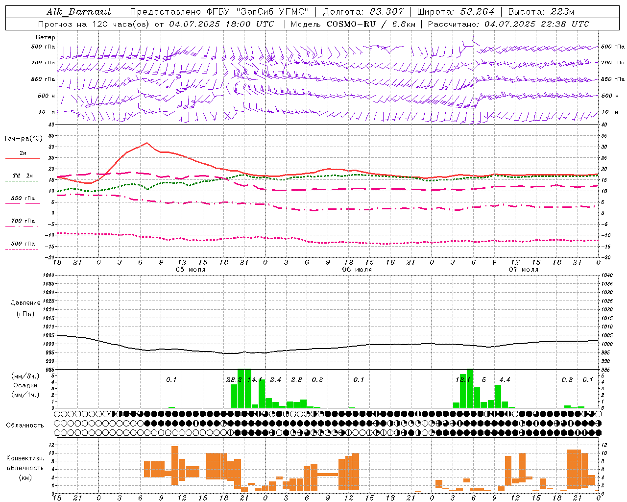
Task: Click the forecast start time 04.07.2025 18:00 UTC
Action: pos(221,24)
